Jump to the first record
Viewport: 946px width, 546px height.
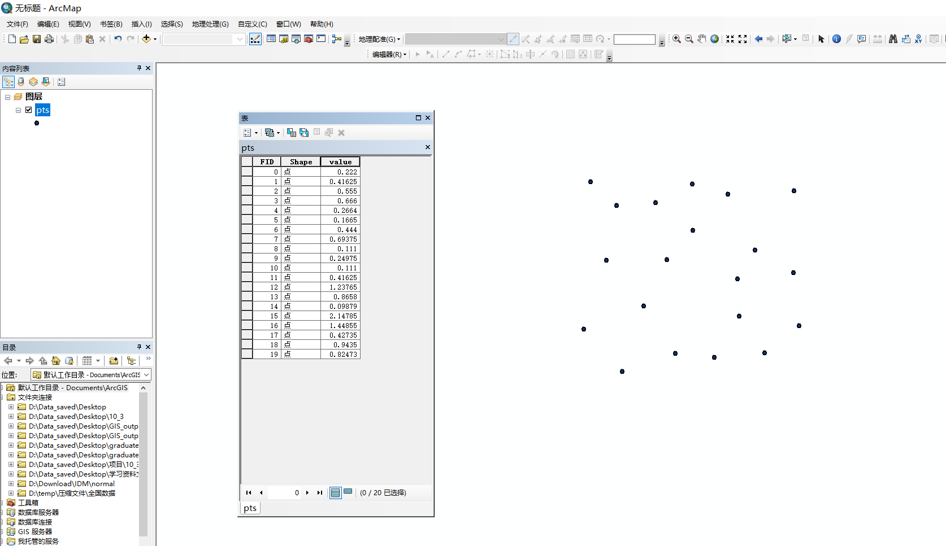pyautogui.click(x=249, y=492)
